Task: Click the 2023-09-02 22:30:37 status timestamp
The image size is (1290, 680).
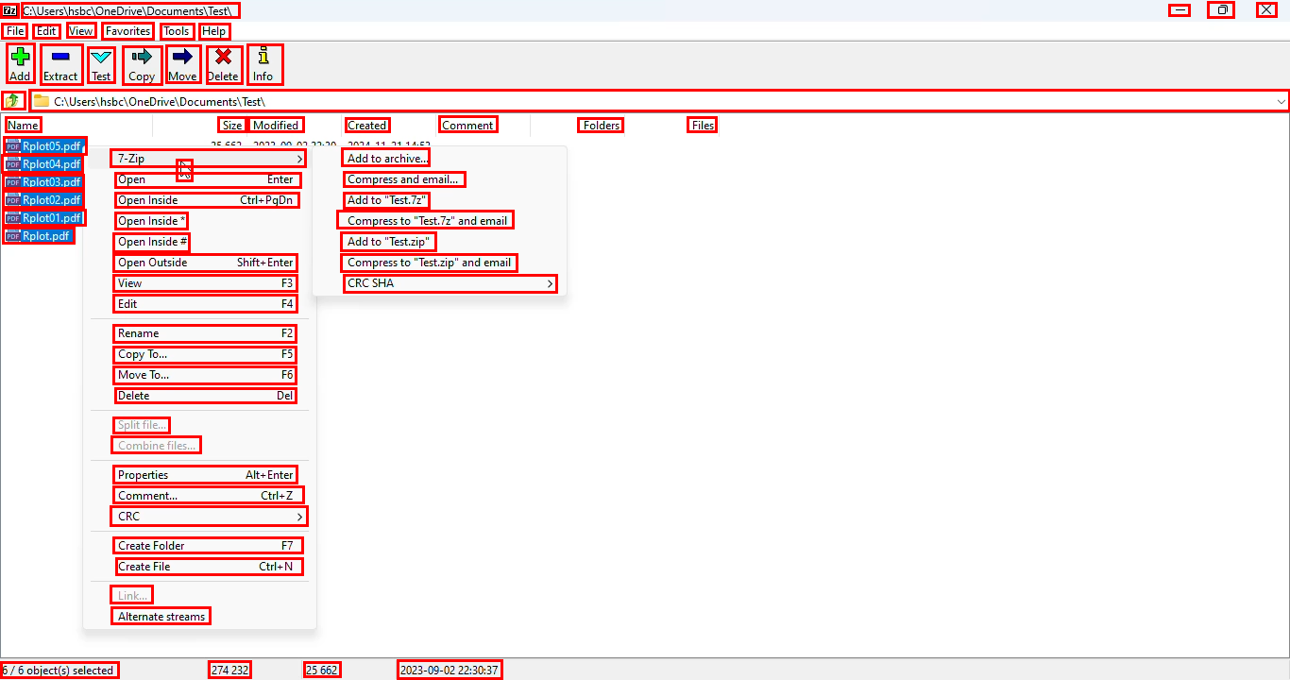Action: 450,671
